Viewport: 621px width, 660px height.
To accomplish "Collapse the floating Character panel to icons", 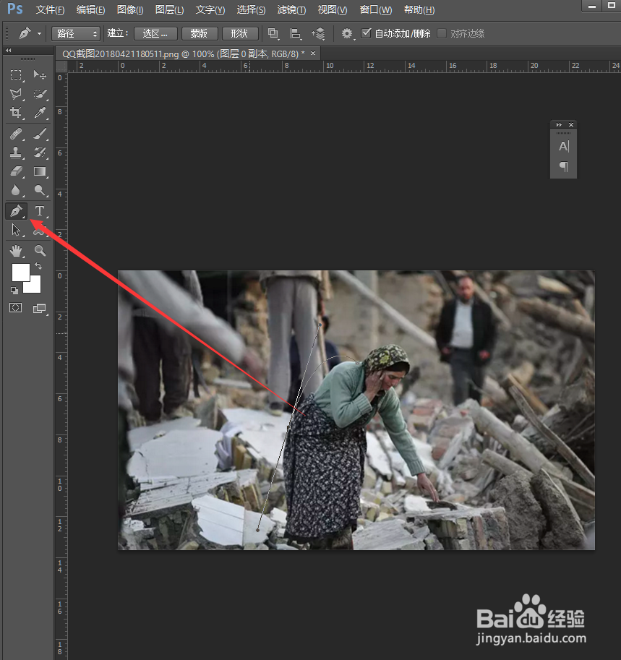I will pos(558,124).
